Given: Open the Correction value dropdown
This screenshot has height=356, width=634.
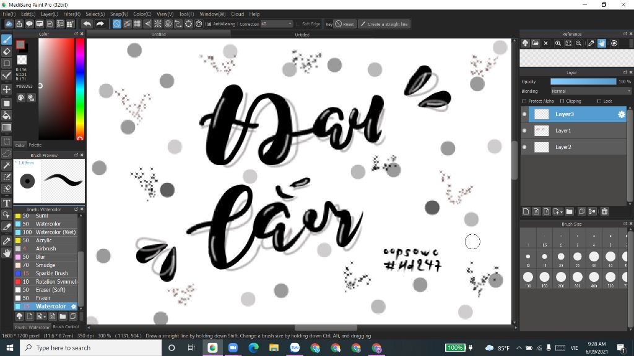Looking at the screenshot, I should point(276,24).
